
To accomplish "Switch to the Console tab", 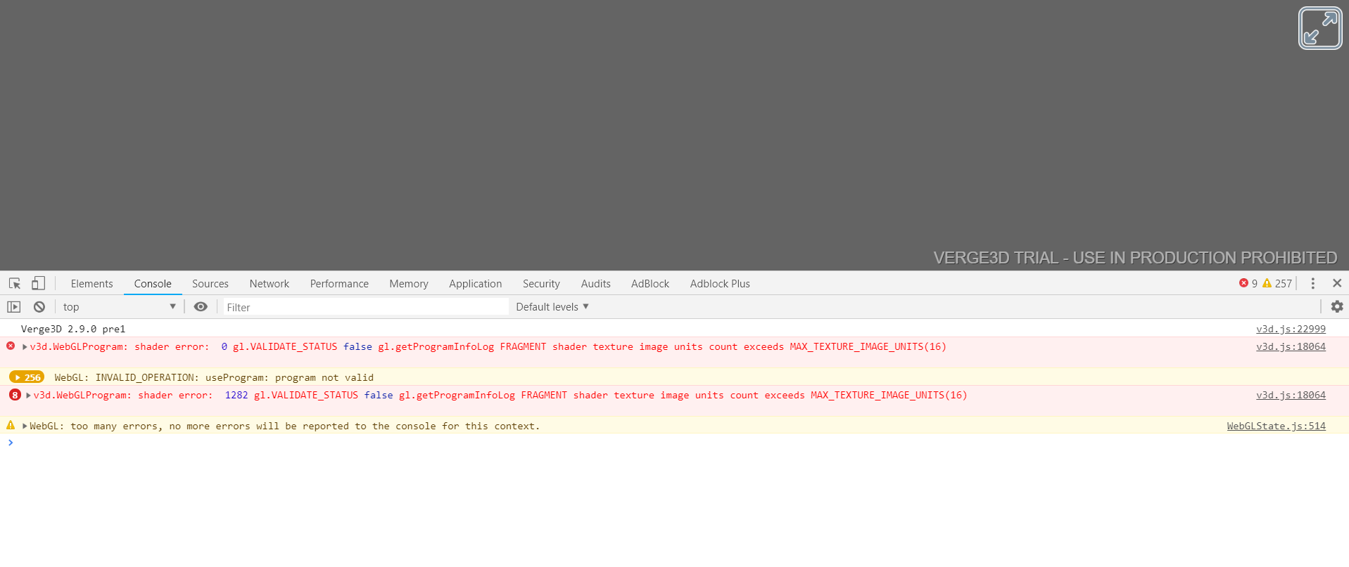I will coord(153,284).
